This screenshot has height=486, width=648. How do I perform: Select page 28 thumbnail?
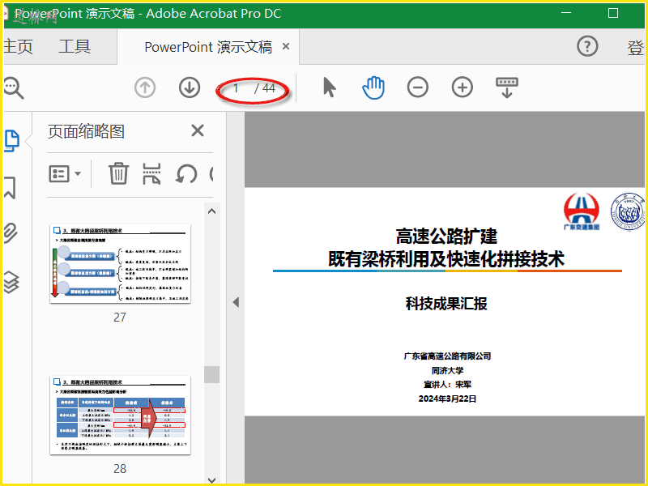click(x=120, y=415)
